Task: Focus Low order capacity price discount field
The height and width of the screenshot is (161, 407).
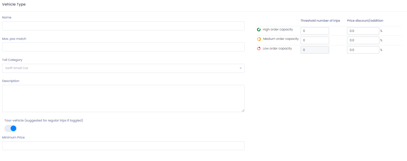Action: coord(363,50)
